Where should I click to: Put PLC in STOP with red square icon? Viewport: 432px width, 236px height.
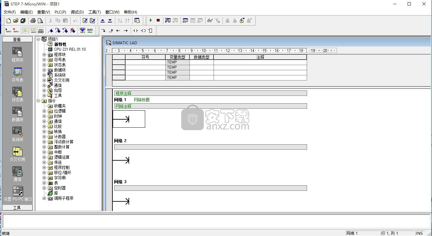pos(158,21)
